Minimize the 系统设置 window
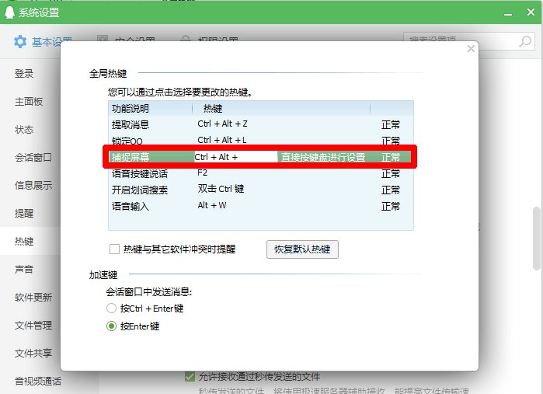This screenshot has height=394, width=543. [508, 13]
